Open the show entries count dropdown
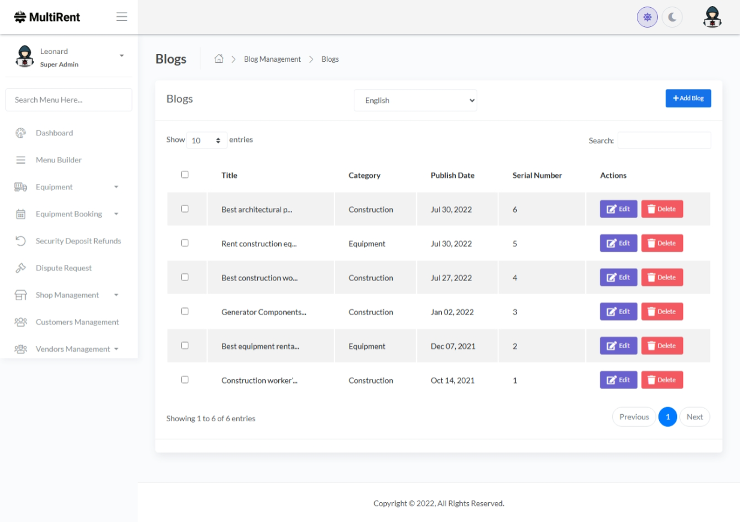 (206, 140)
